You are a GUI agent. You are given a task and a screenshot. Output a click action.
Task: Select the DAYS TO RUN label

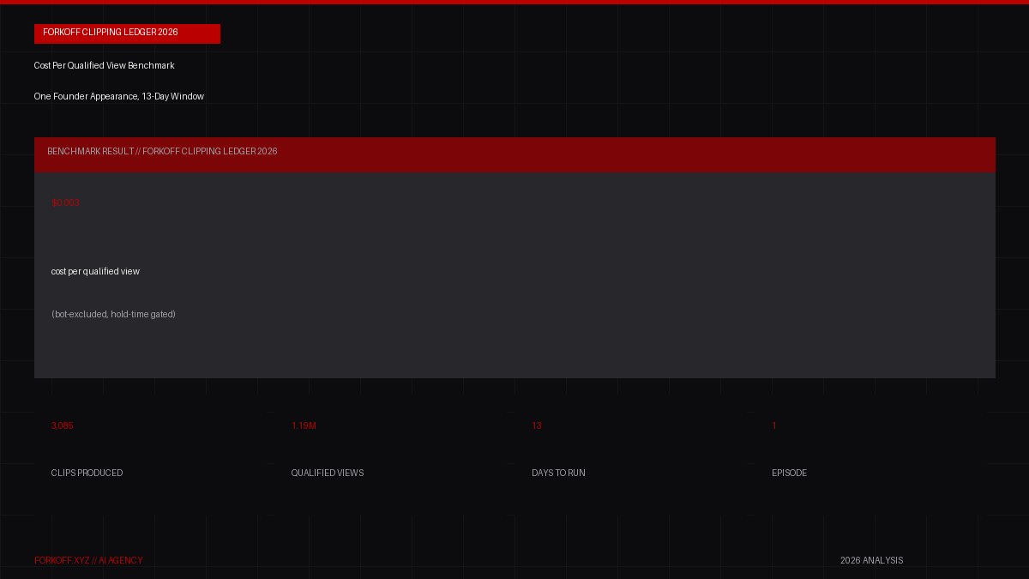coord(558,473)
